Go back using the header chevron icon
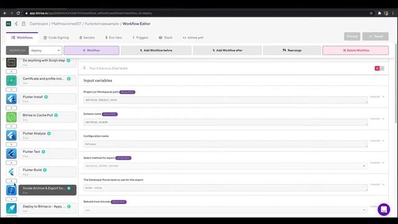398x224 pixels. click(x=16, y=24)
